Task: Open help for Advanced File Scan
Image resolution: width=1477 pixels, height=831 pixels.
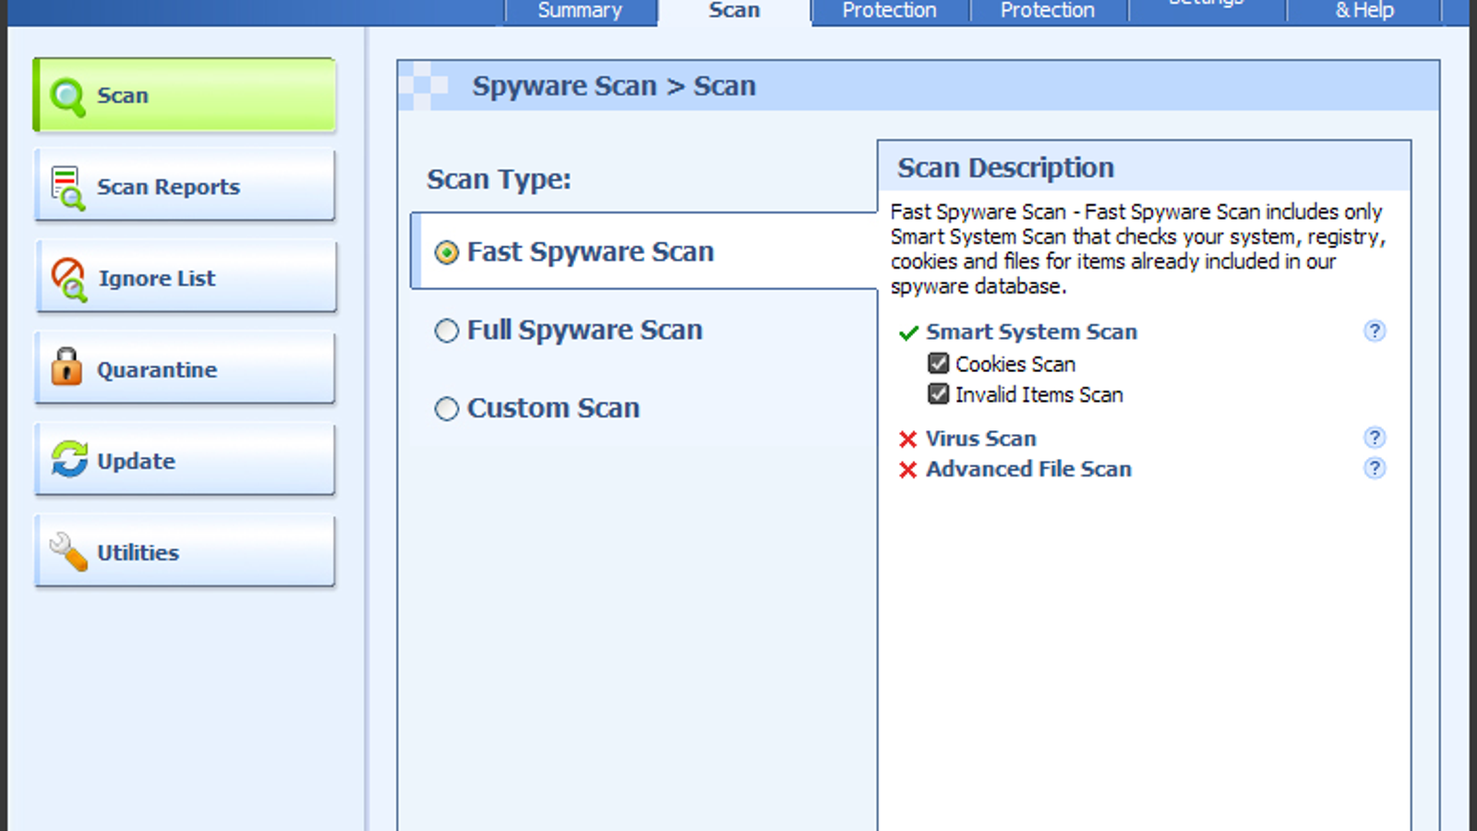Action: click(x=1375, y=468)
